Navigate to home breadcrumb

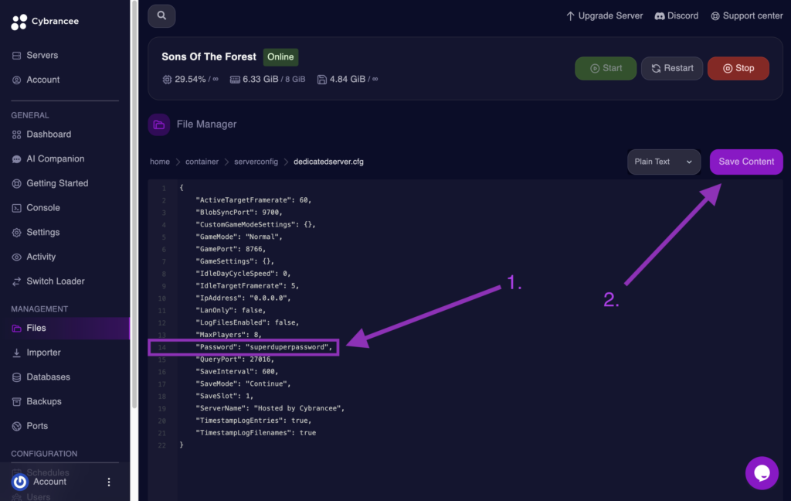click(159, 162)
